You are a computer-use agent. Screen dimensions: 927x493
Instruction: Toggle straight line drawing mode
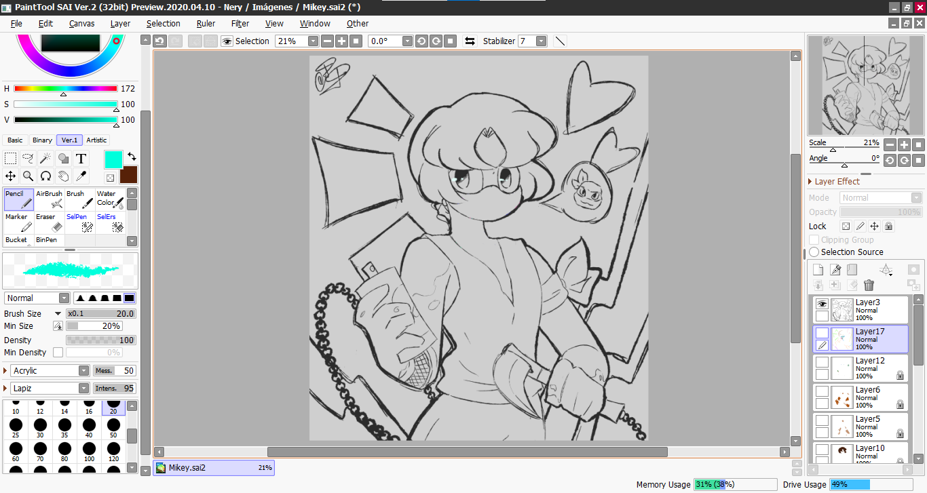pyautogui.click(x=560, y=41)
